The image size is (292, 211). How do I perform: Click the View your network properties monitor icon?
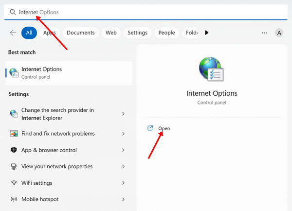tap(14, 166)
